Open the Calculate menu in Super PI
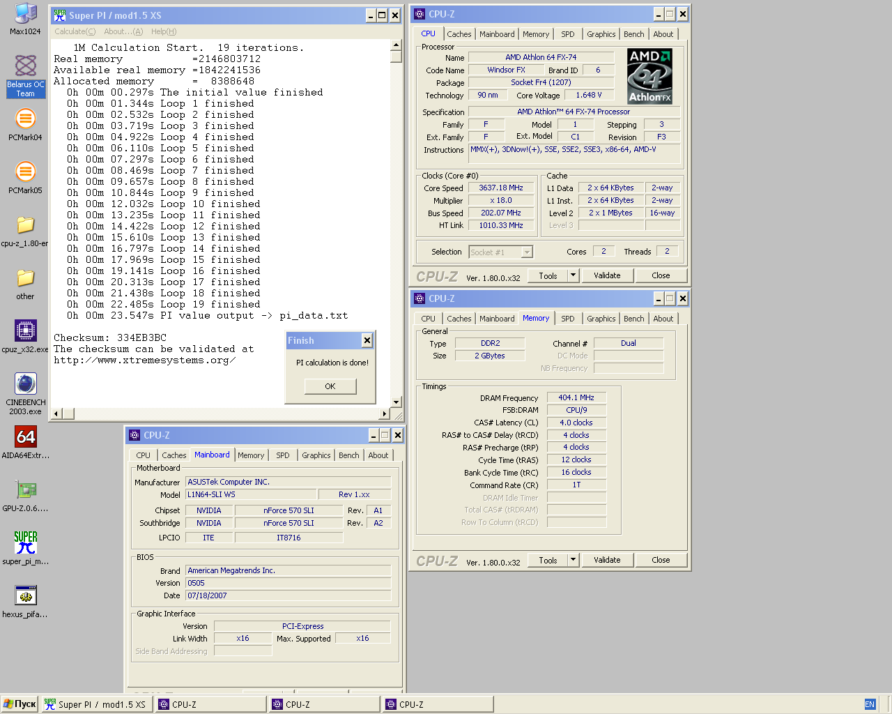The width and height of the screenshot is (892, 714). [x=75, y=31]
